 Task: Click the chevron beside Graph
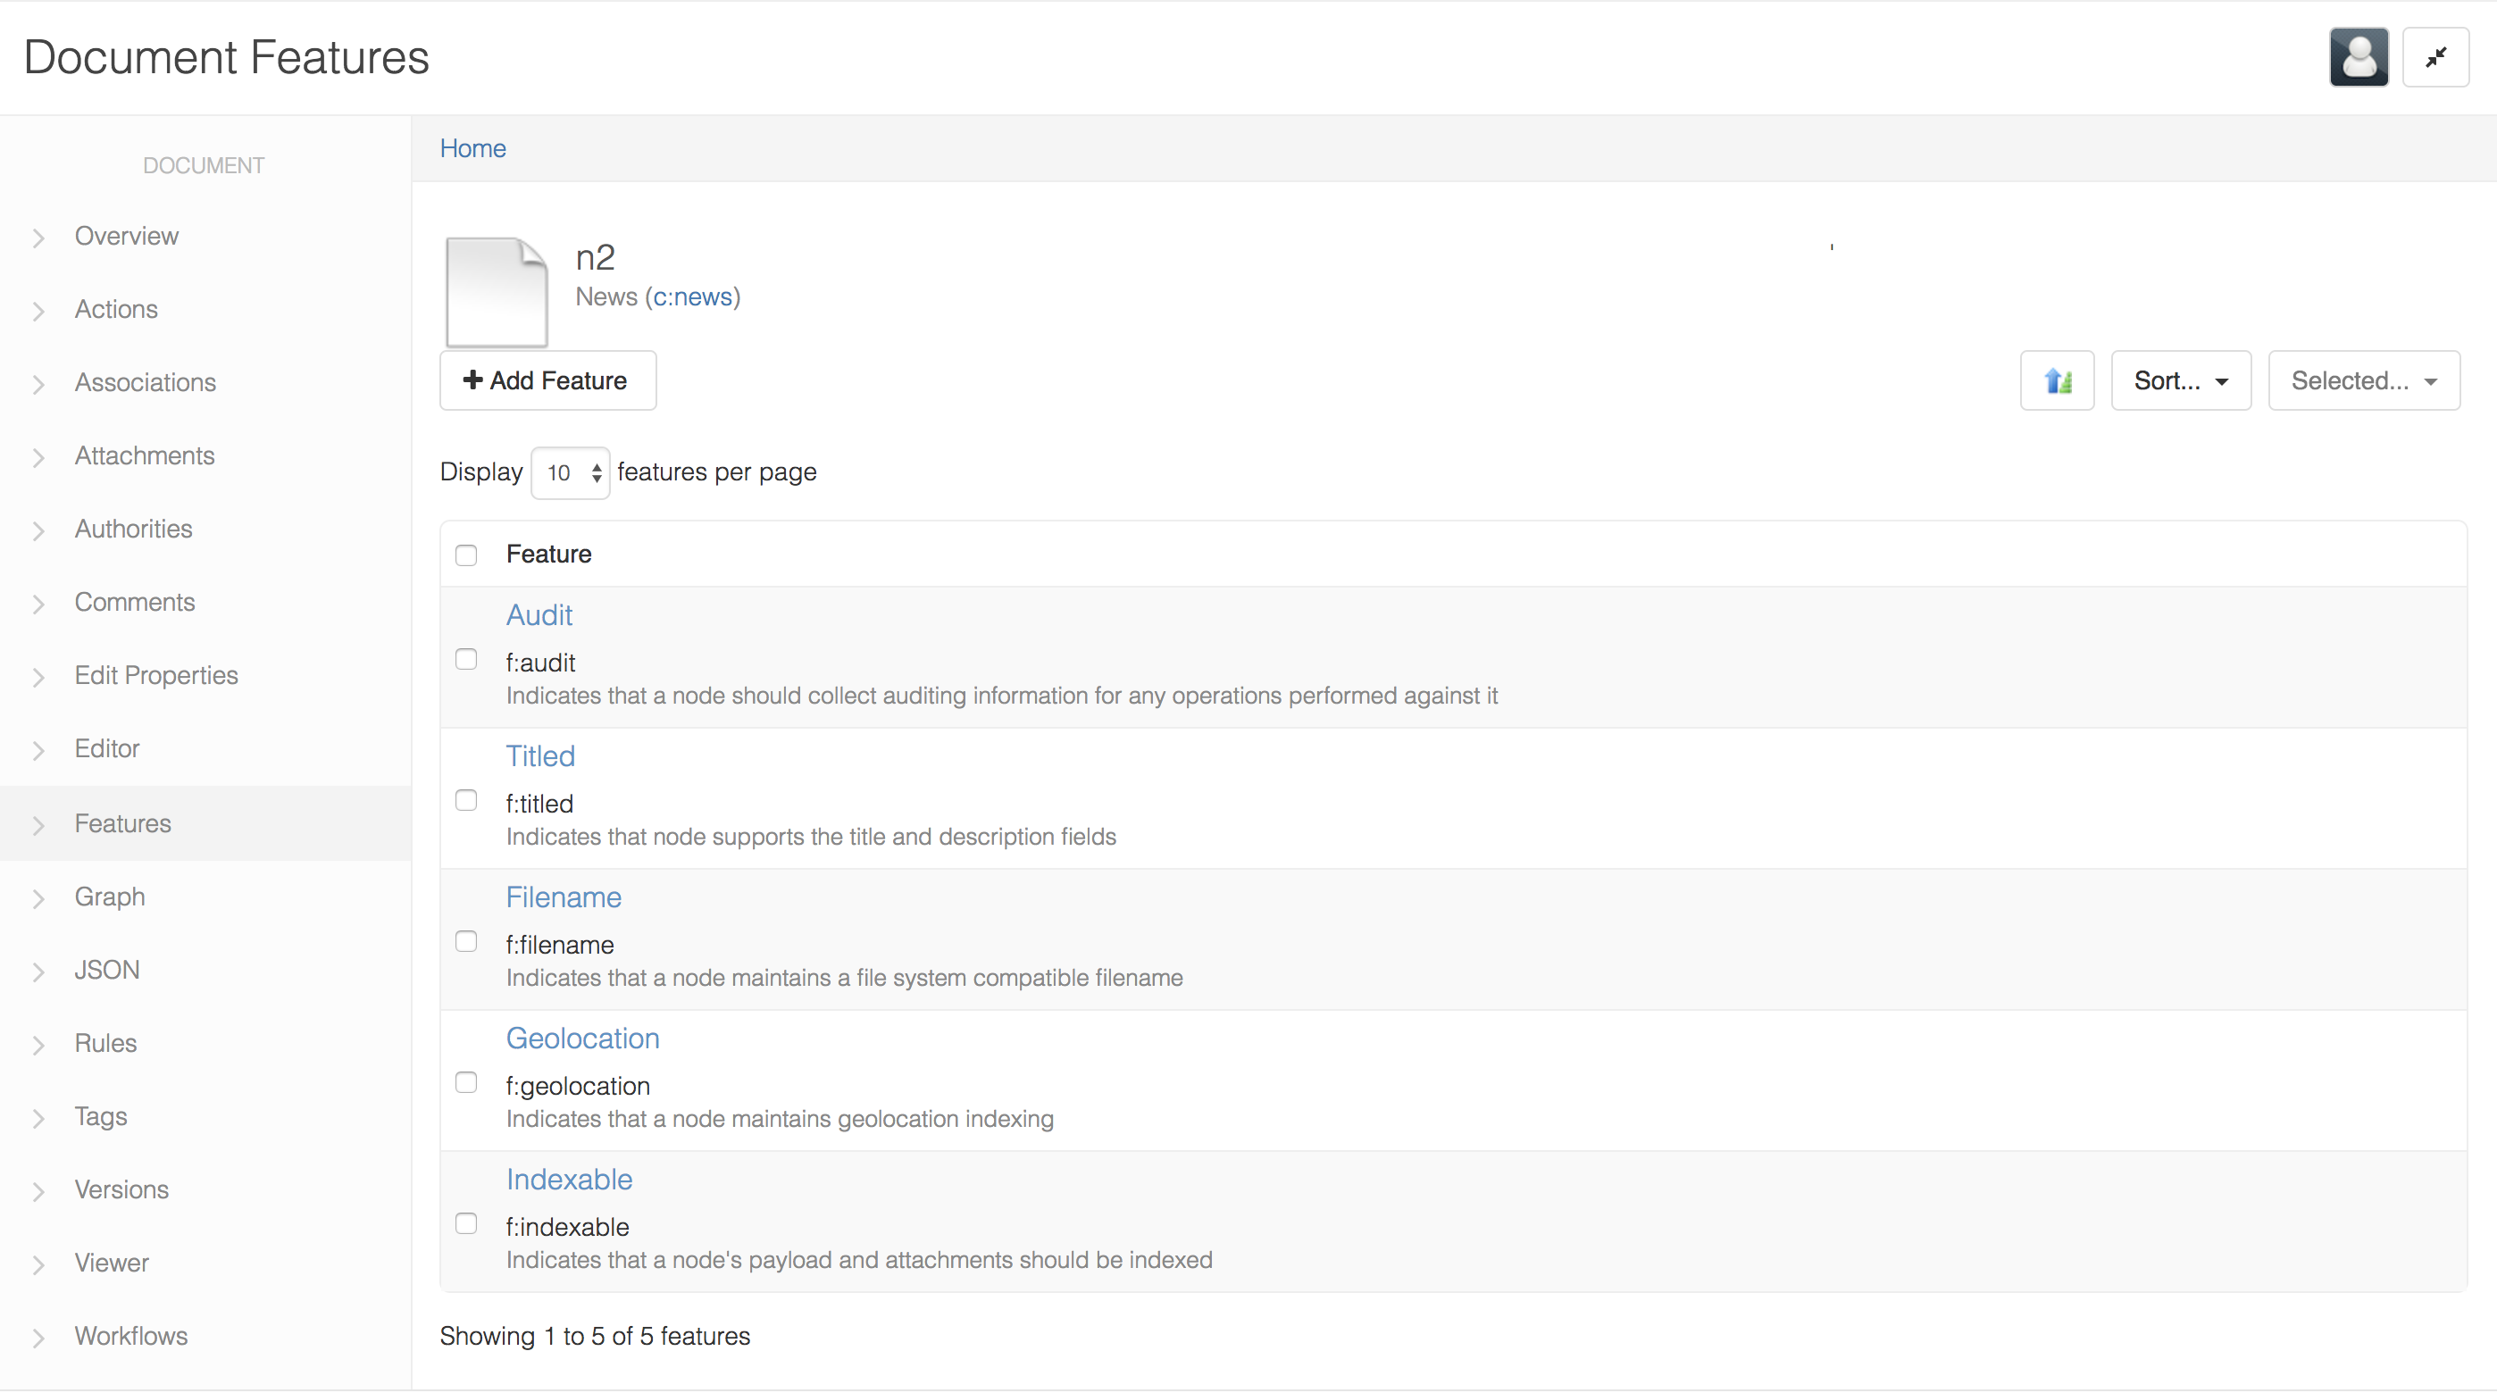(38, 898)
